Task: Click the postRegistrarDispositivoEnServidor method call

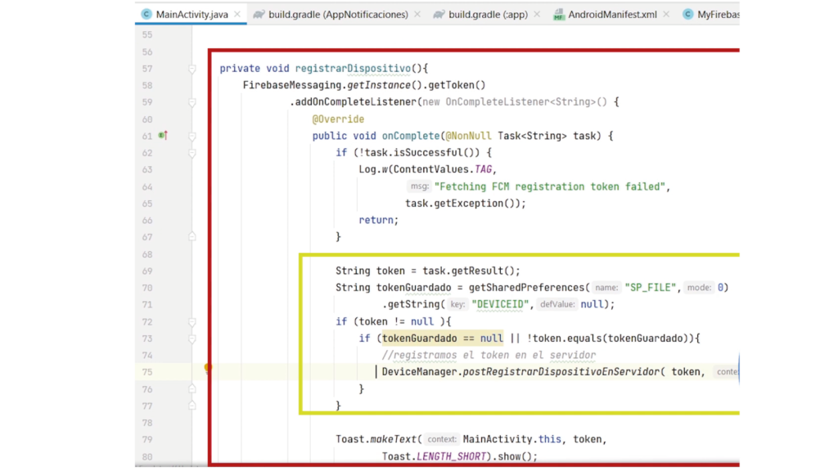Action: pos(564,372)
